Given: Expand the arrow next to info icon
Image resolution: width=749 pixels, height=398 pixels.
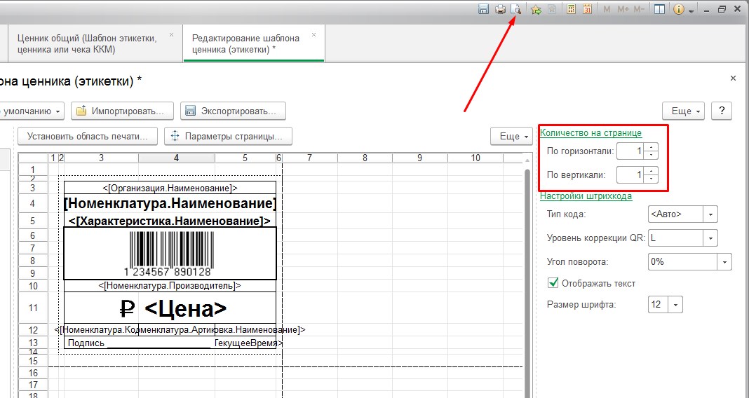Looking at the screenshot, I should [x=691, y=11].
